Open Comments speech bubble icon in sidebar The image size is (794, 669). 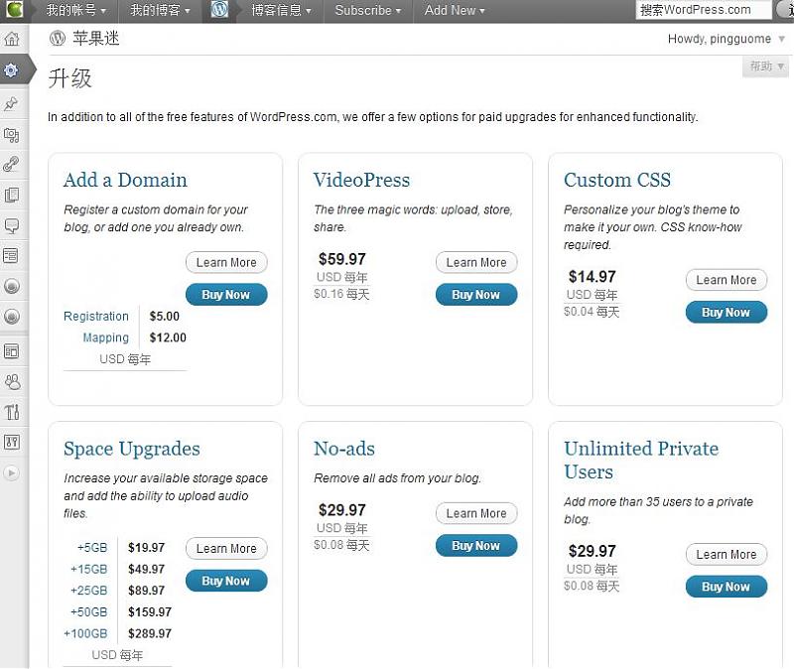tap(12, 225)
